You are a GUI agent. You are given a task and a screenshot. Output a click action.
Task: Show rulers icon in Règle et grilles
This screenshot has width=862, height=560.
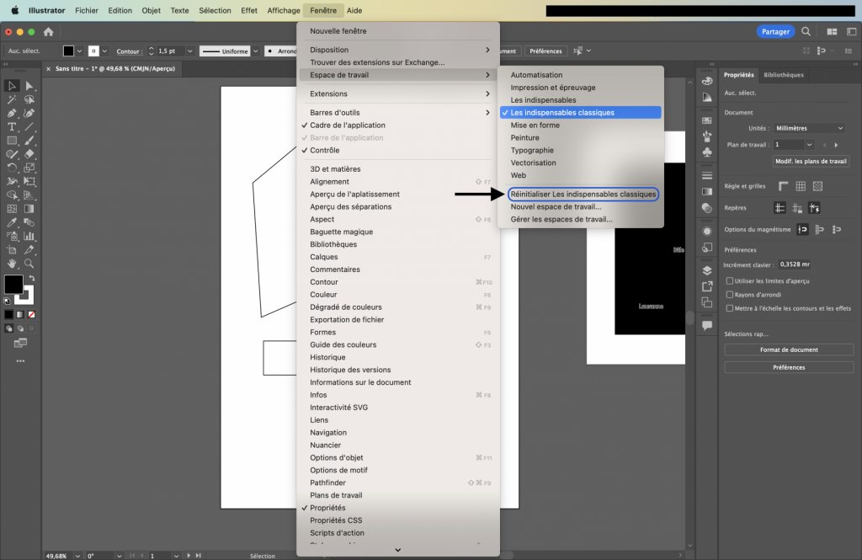783,186
